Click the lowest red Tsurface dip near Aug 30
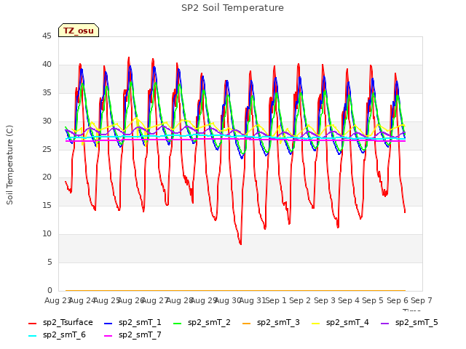 click(x=240, y=244)
